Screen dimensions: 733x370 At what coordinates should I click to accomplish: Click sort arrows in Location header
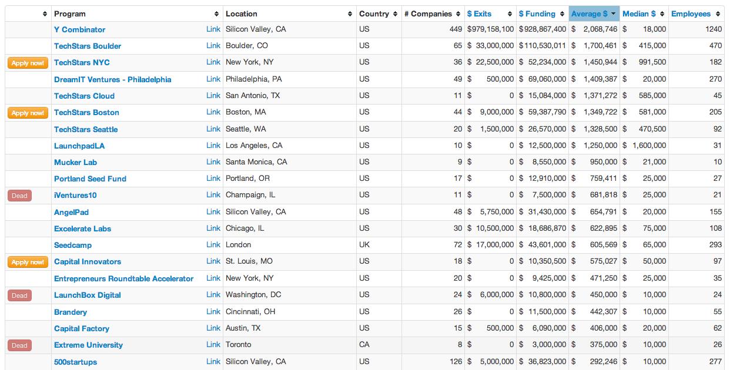(351, 14)
